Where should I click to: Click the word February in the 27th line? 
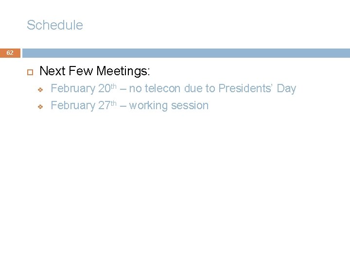(x=73, y=106)
